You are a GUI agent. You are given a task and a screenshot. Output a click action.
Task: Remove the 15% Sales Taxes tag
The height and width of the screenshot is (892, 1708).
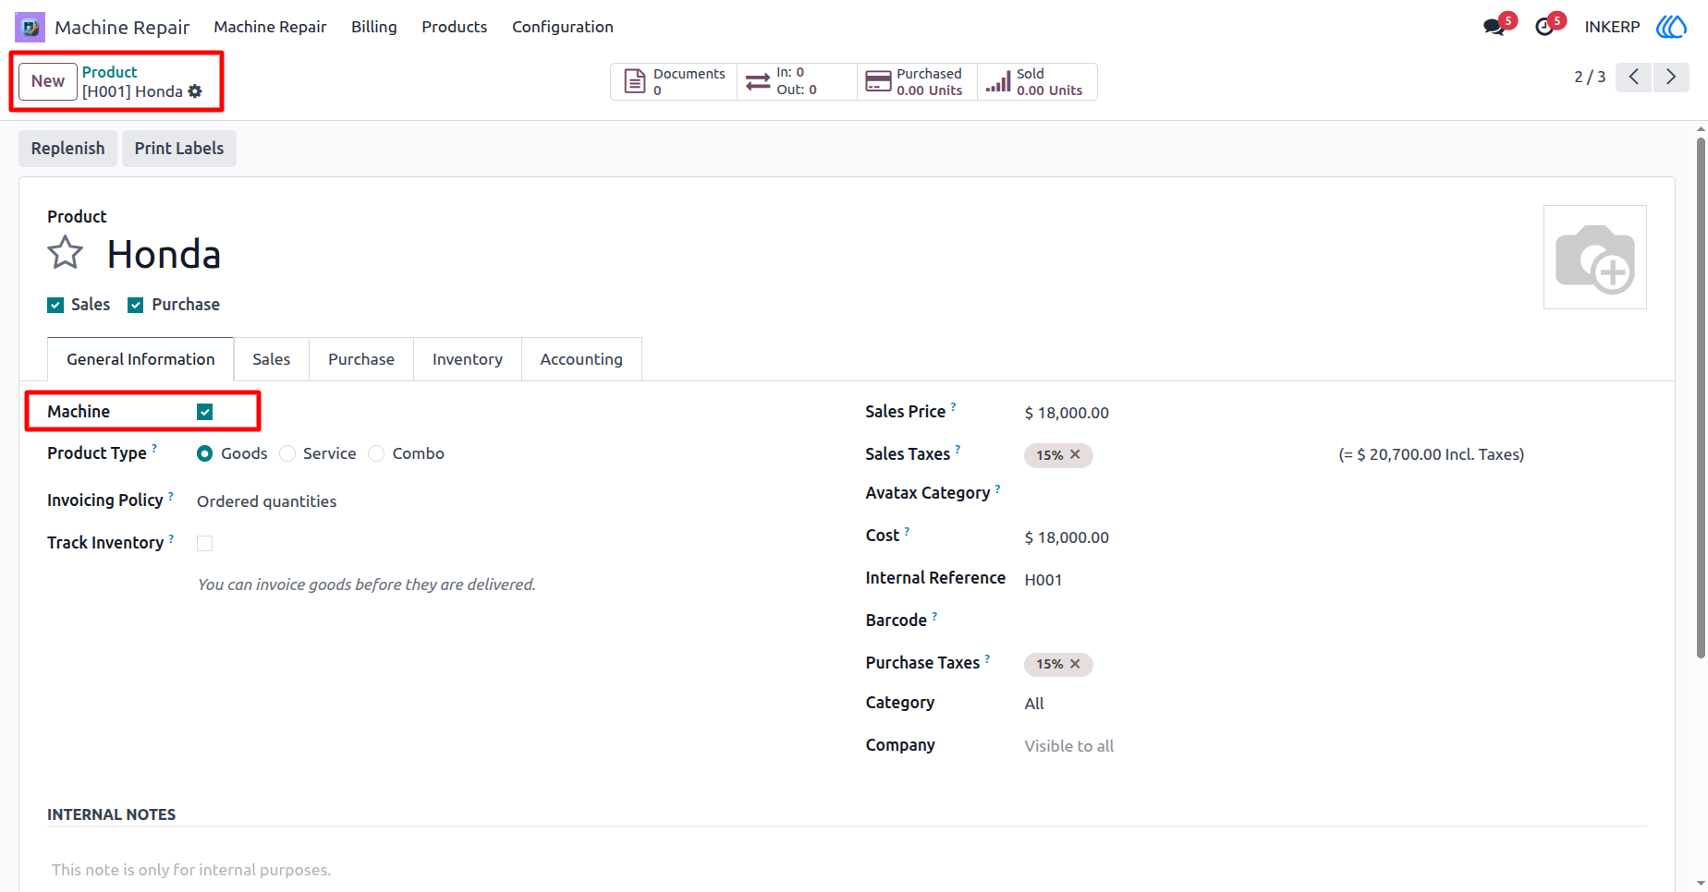point(1075,455)
